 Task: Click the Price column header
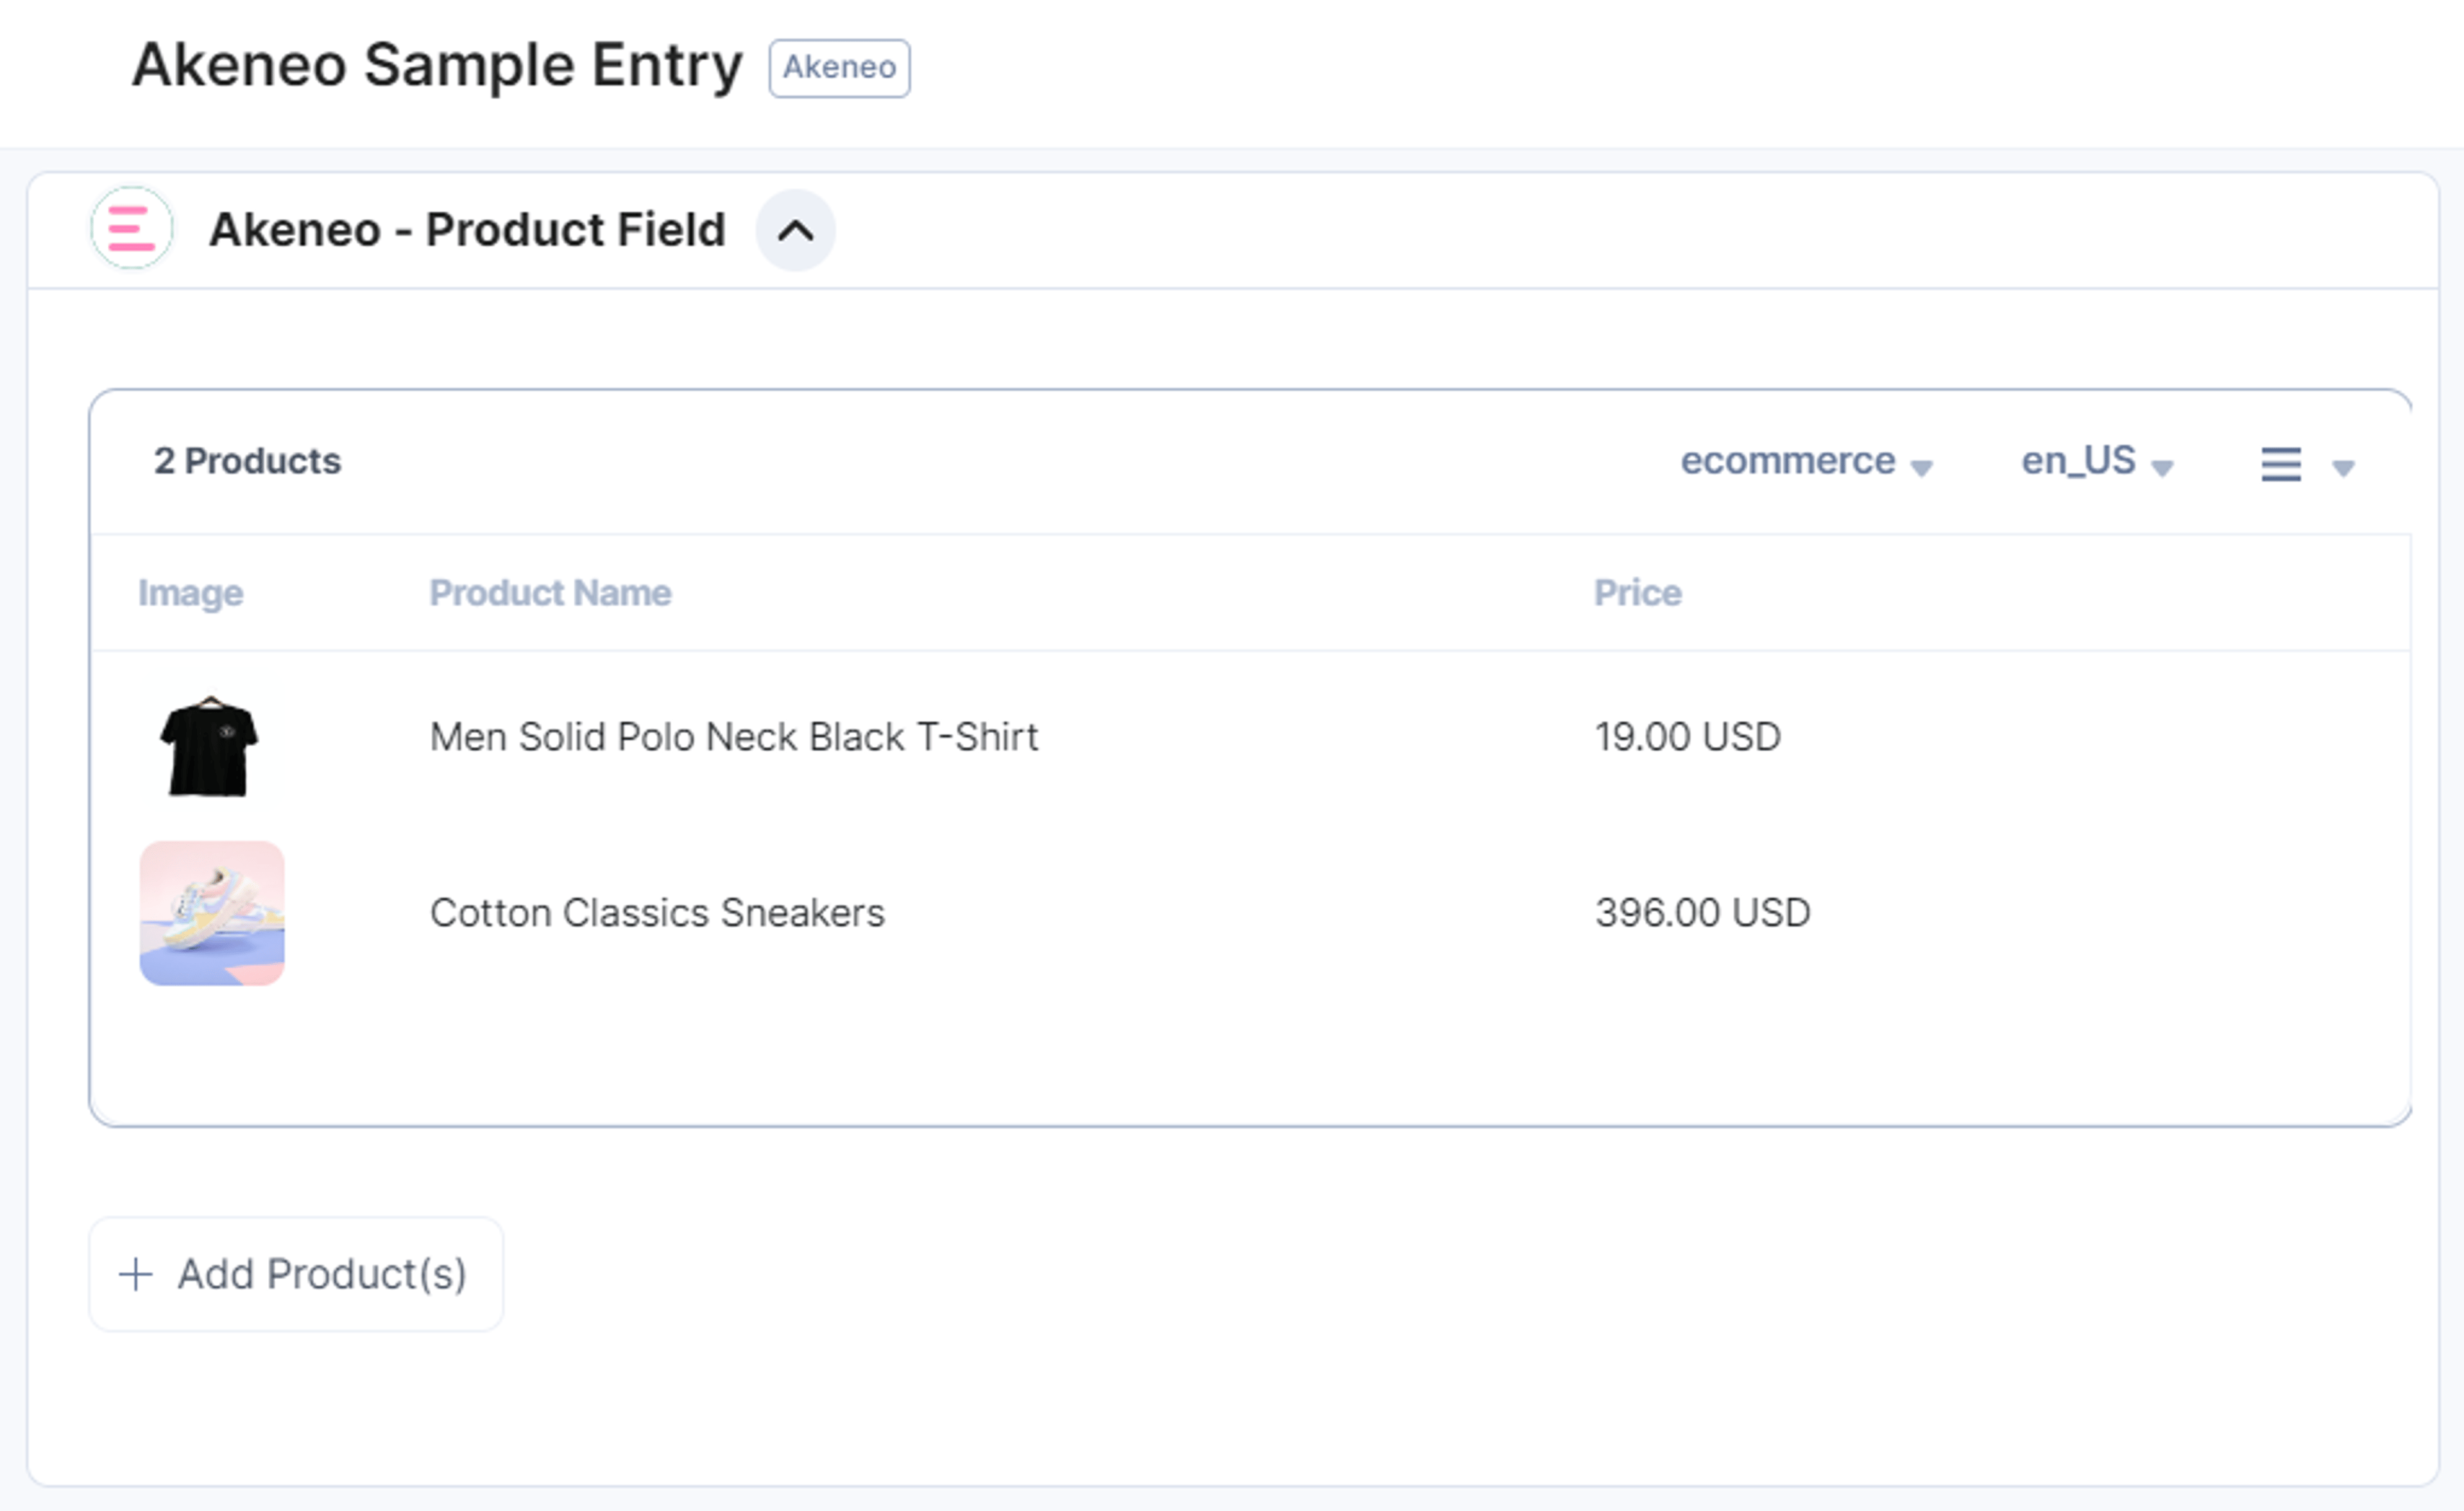(1637, 593)
